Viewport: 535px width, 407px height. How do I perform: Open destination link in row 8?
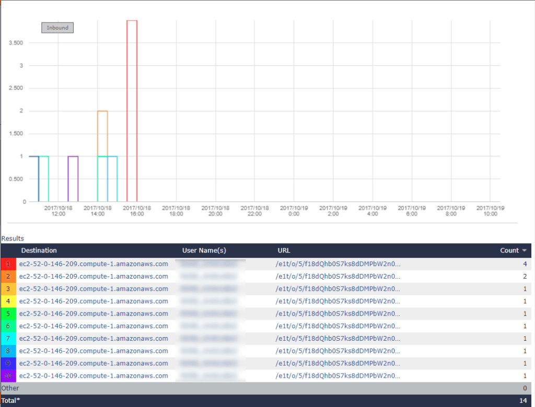[94, 351]
